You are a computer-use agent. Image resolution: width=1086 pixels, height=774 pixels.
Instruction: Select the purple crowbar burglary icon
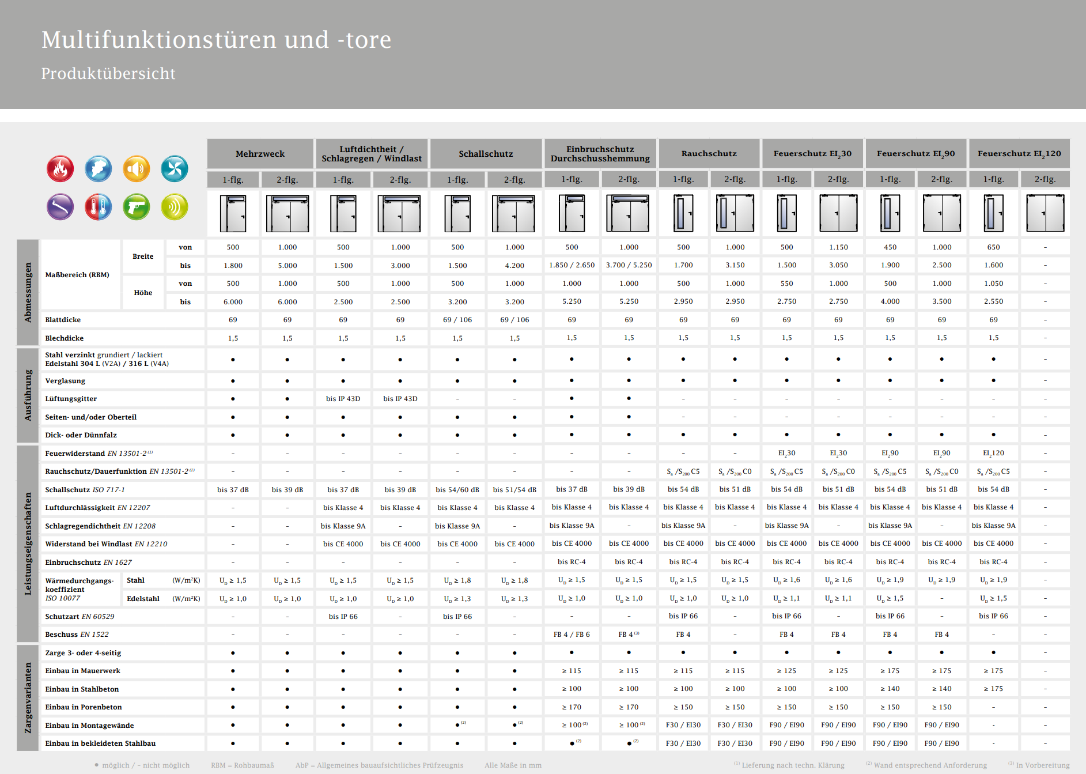click(60, 207)
